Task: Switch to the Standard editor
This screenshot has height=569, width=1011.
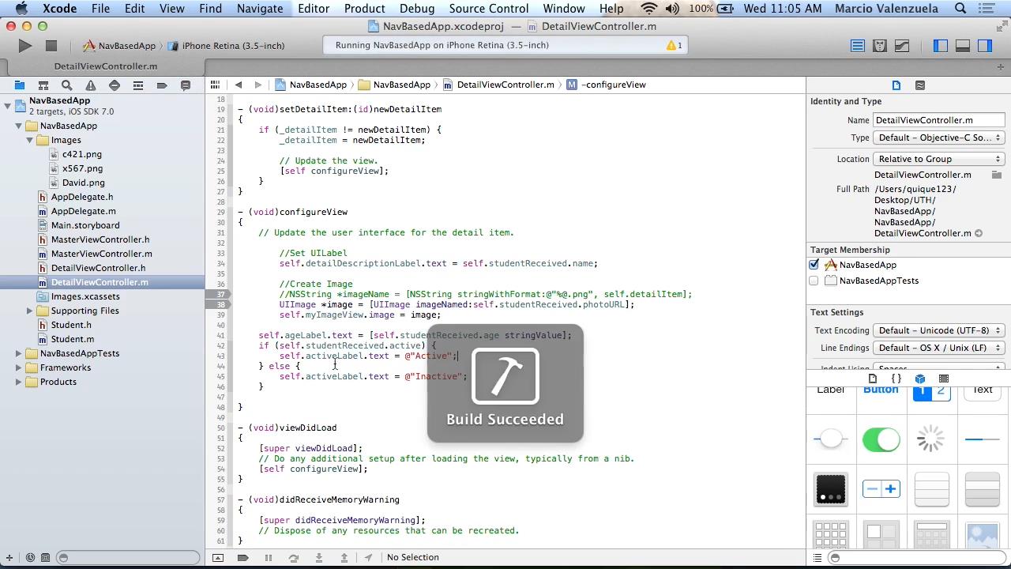Action: click(x=857, y=46)
